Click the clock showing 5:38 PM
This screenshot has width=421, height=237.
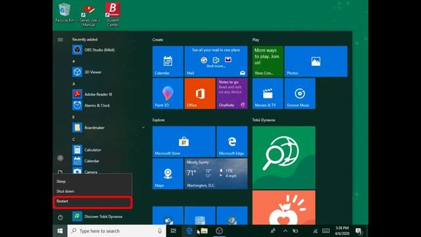pos(342,231)
